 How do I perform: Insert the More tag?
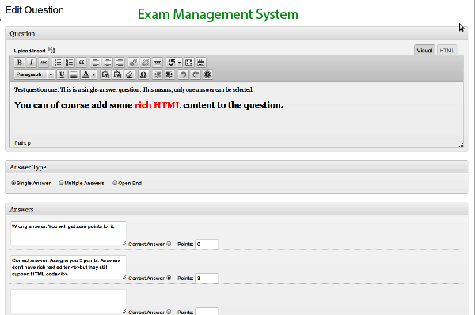coord(158,63)
